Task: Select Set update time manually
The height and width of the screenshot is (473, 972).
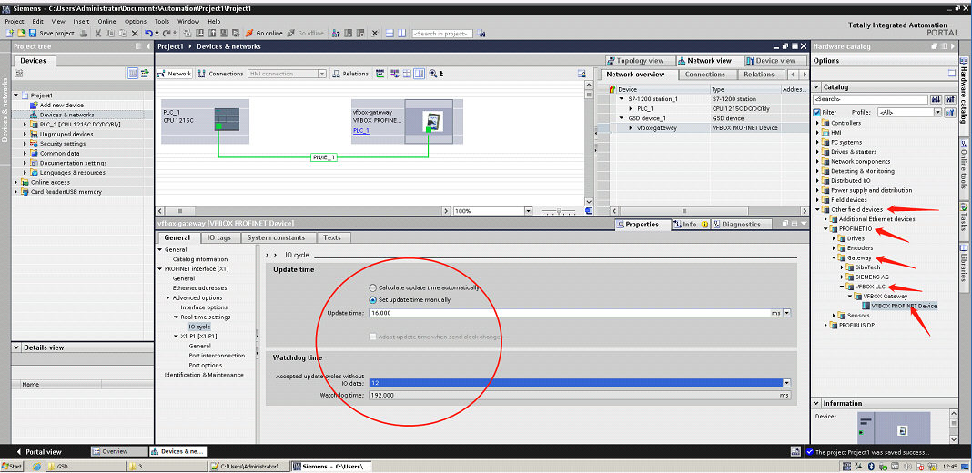Action: 372,299
